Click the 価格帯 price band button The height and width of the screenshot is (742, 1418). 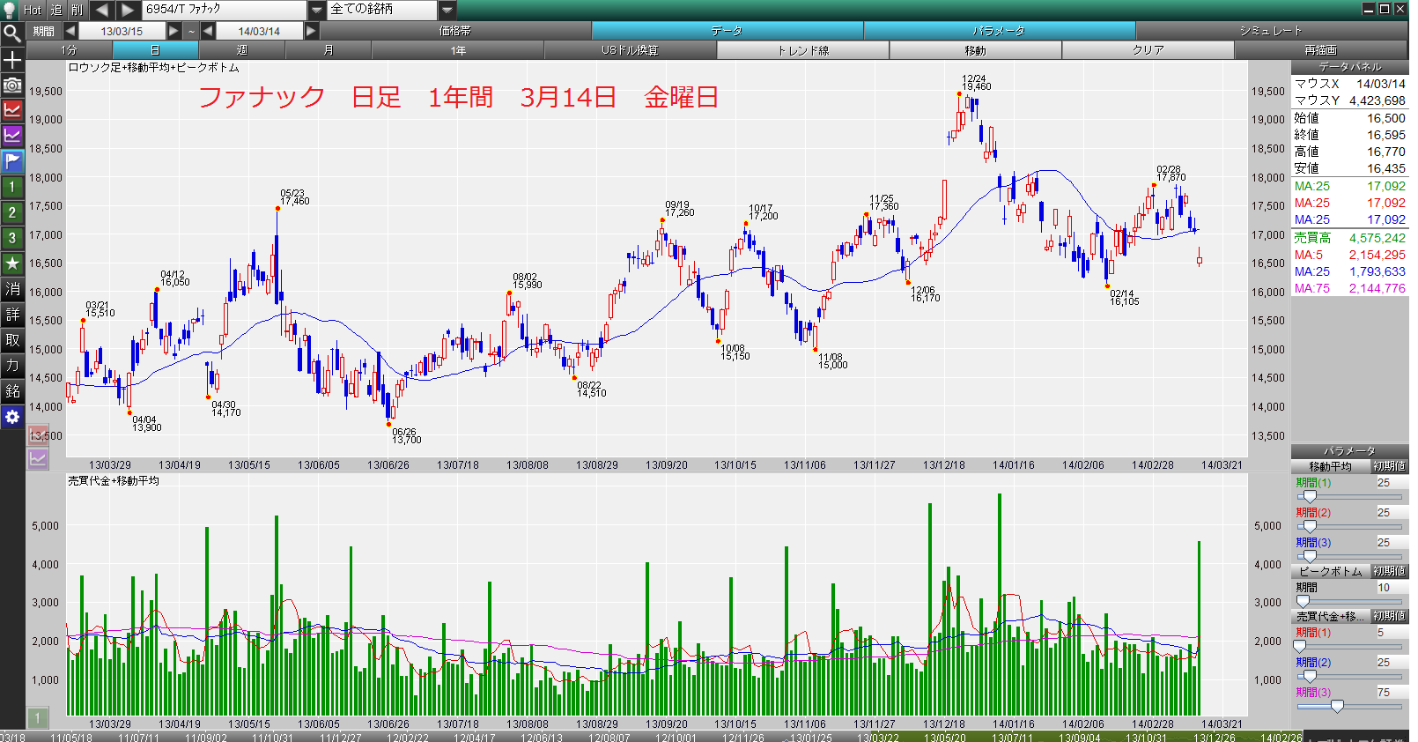(455, 31)
